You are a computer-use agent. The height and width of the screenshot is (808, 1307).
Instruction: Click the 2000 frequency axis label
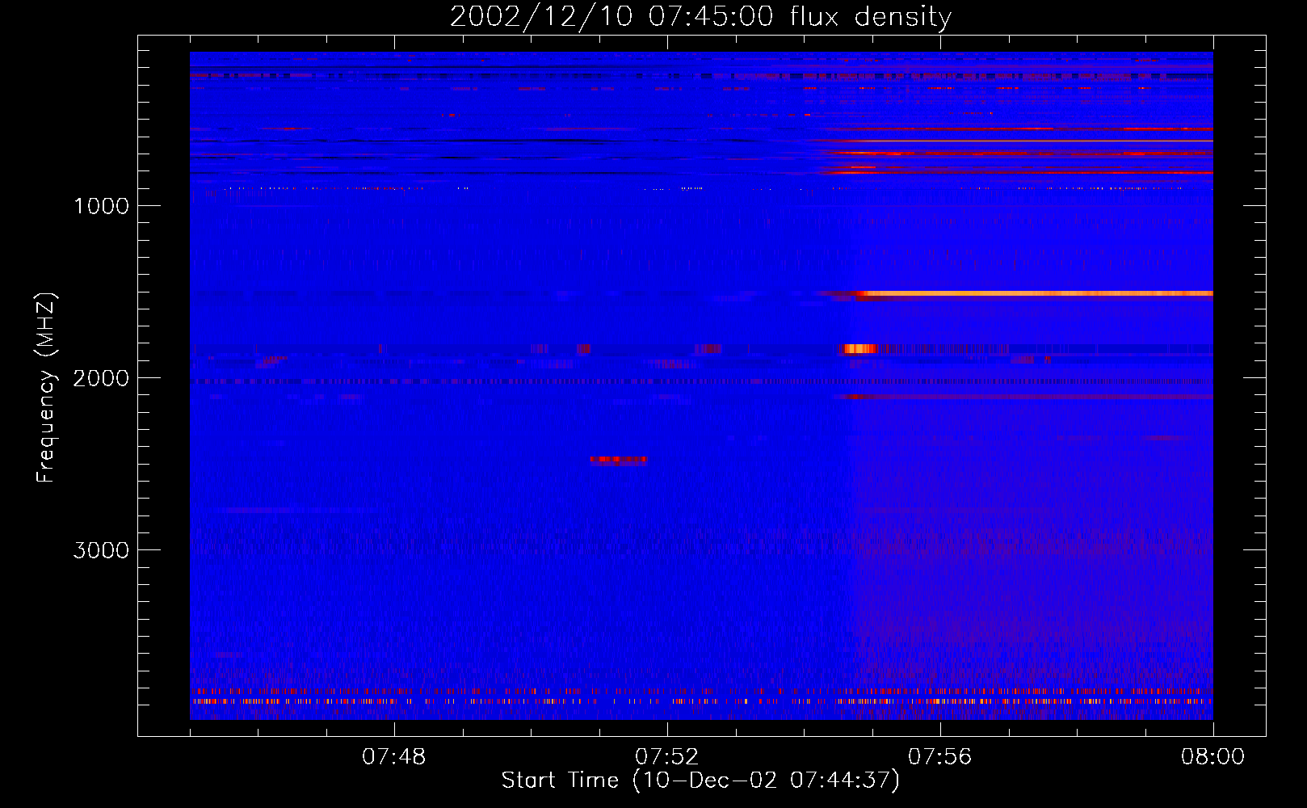(101, 378)
